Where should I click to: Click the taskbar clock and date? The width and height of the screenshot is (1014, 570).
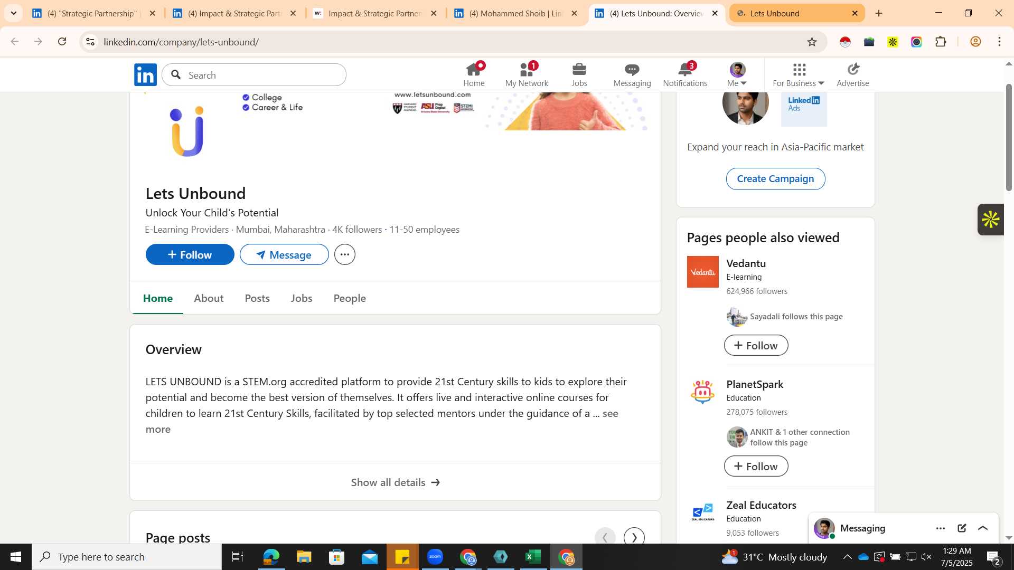(x=956, y=557)
